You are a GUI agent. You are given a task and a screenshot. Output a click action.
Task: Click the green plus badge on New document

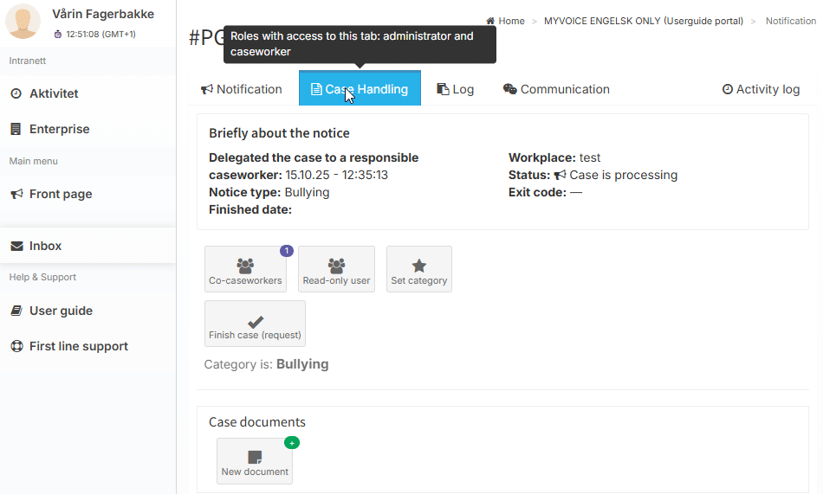[292, 442]
